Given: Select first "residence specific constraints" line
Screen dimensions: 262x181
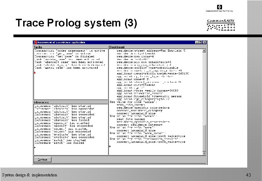Looking at the screenshot, I should 143,108.
